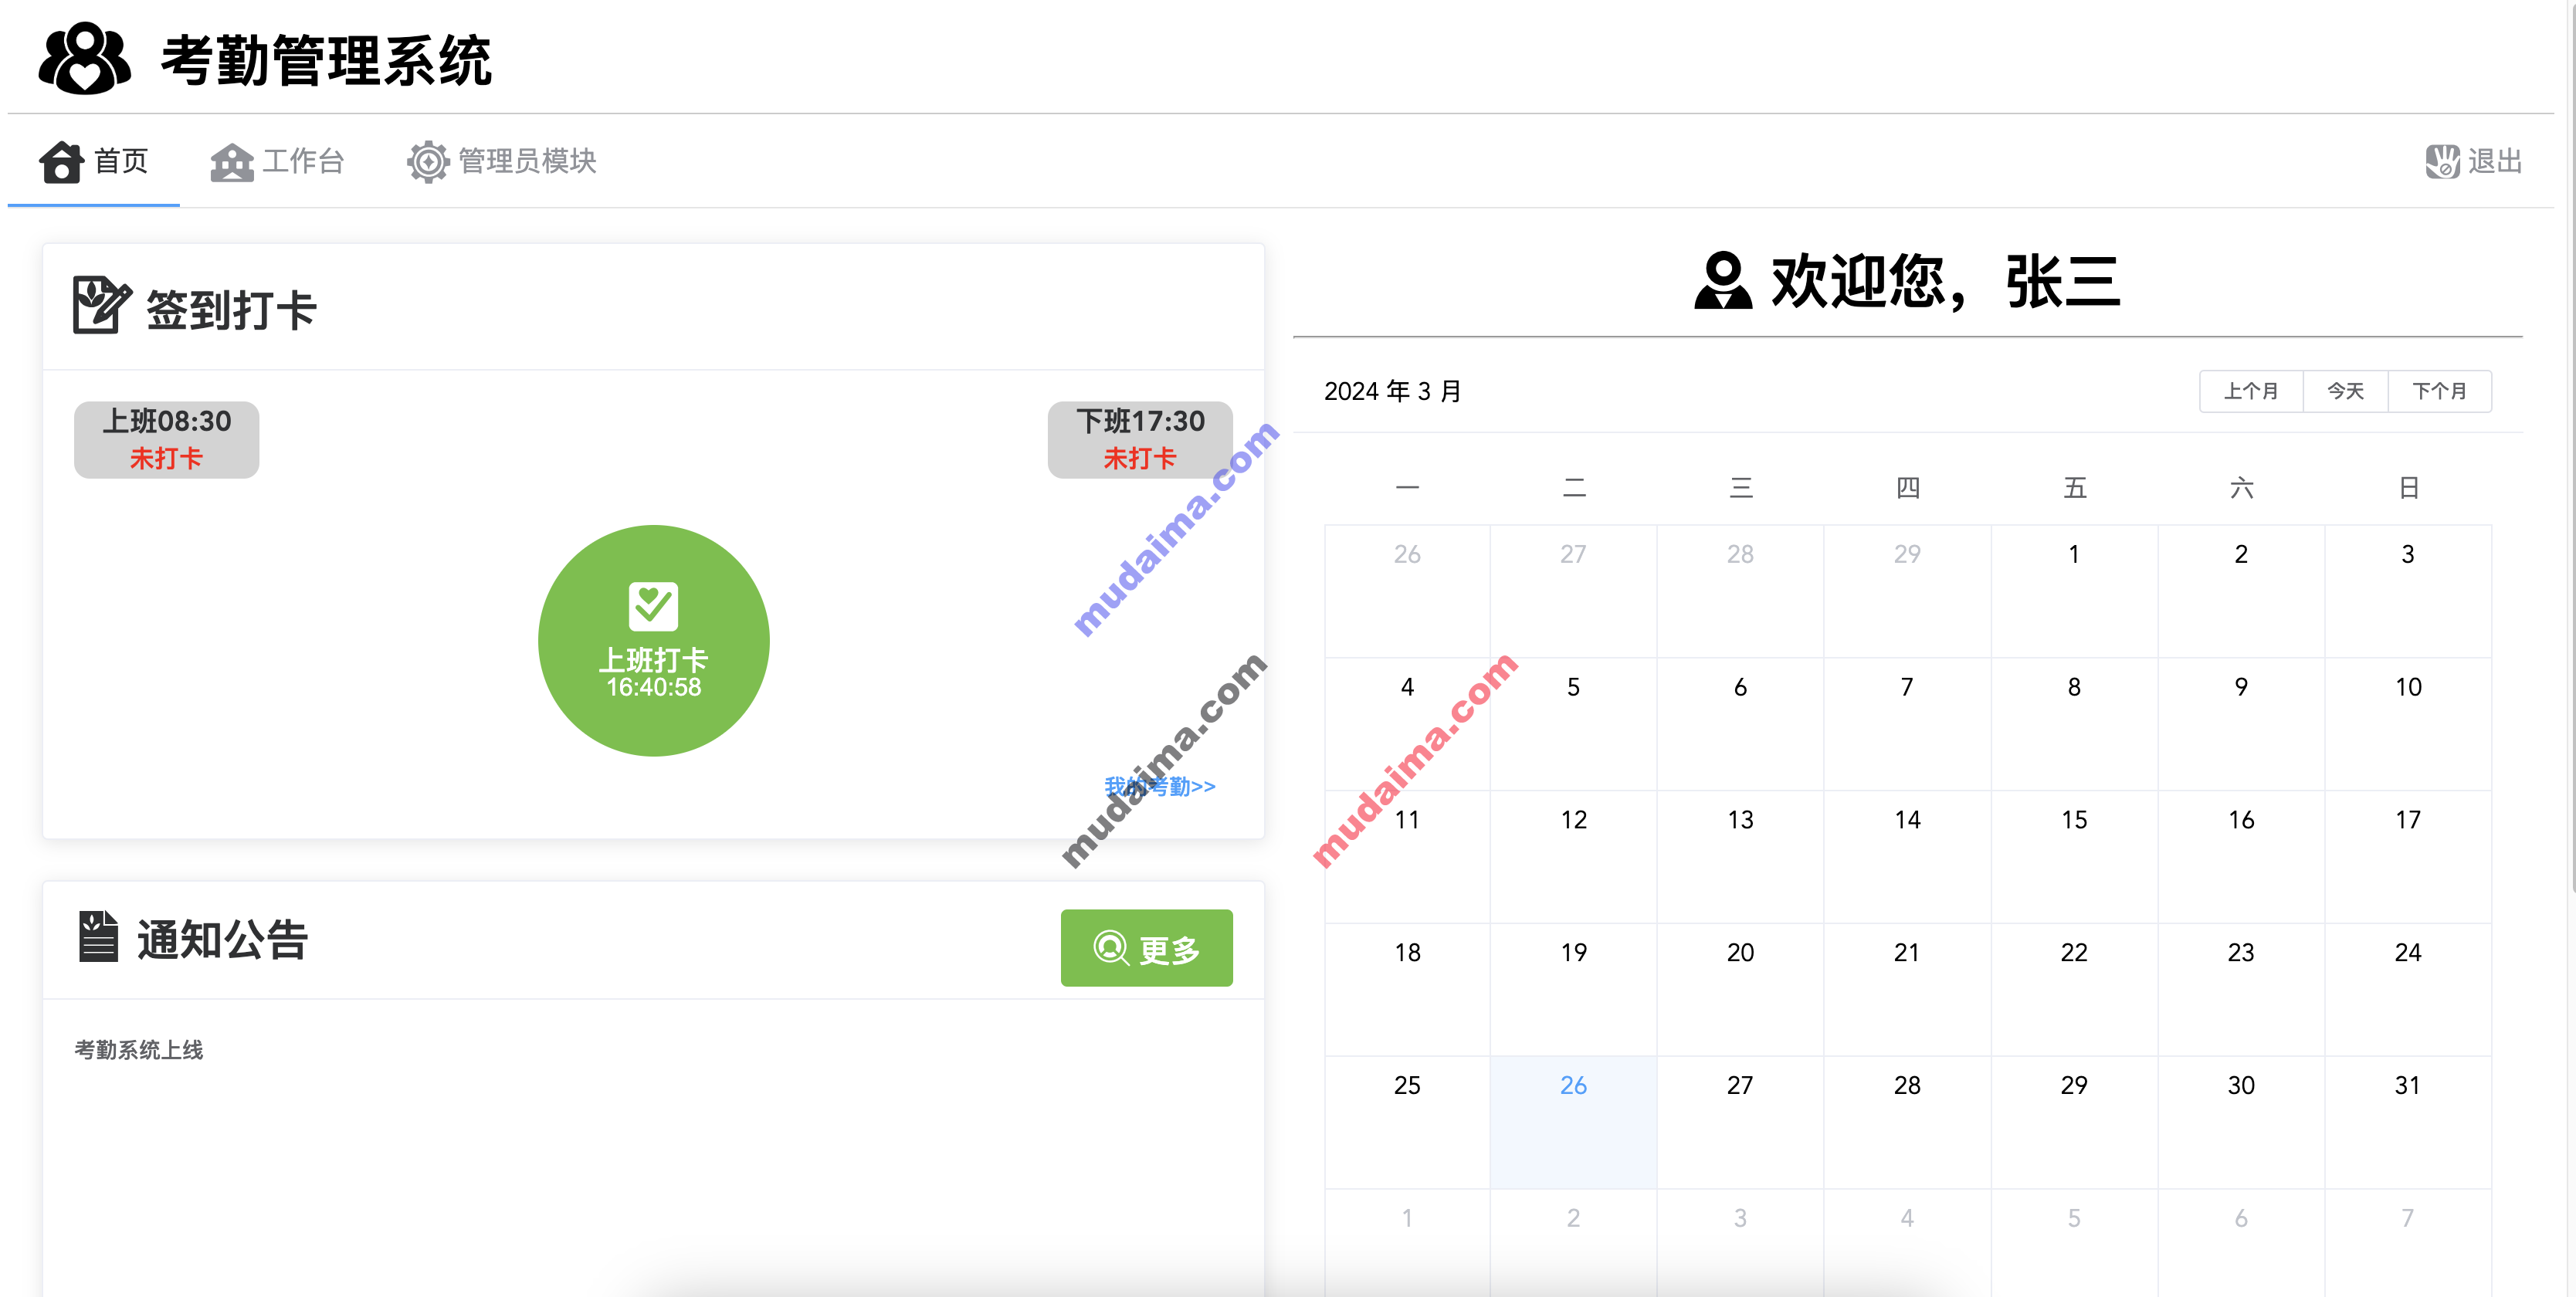Screen dimensions: 2576x1297
Task: Select calendar day 18
Action: pyautogui.click(x=1408, y=990)
